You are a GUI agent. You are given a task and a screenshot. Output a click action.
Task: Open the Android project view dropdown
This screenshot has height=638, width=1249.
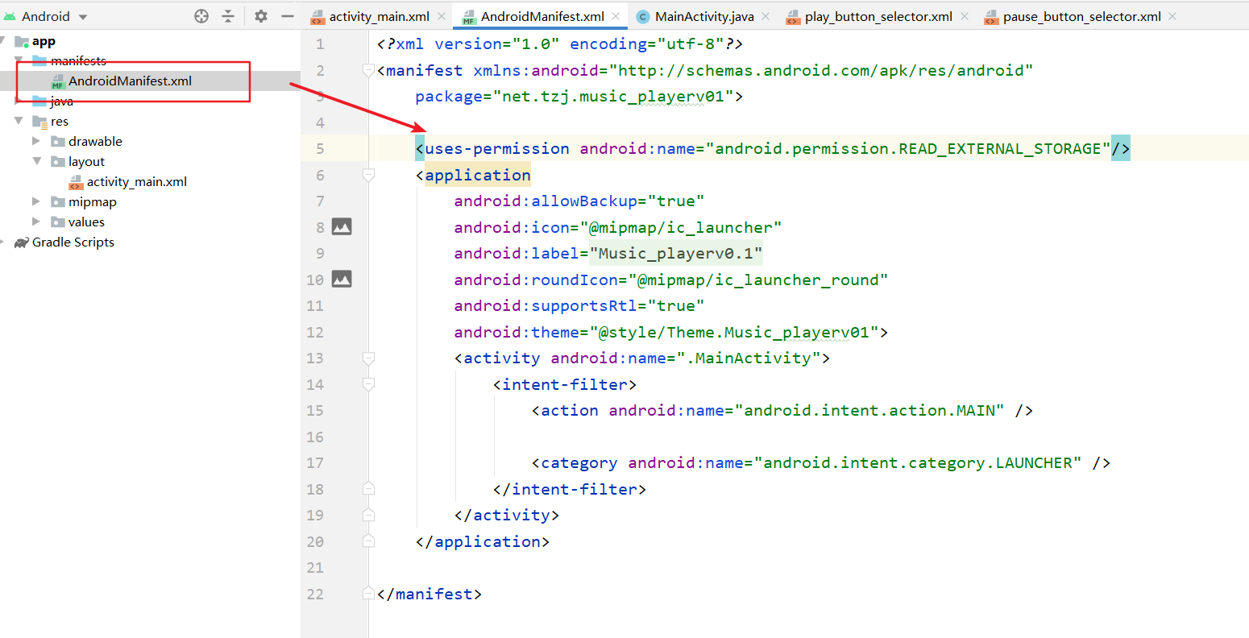tap(46, 16)
